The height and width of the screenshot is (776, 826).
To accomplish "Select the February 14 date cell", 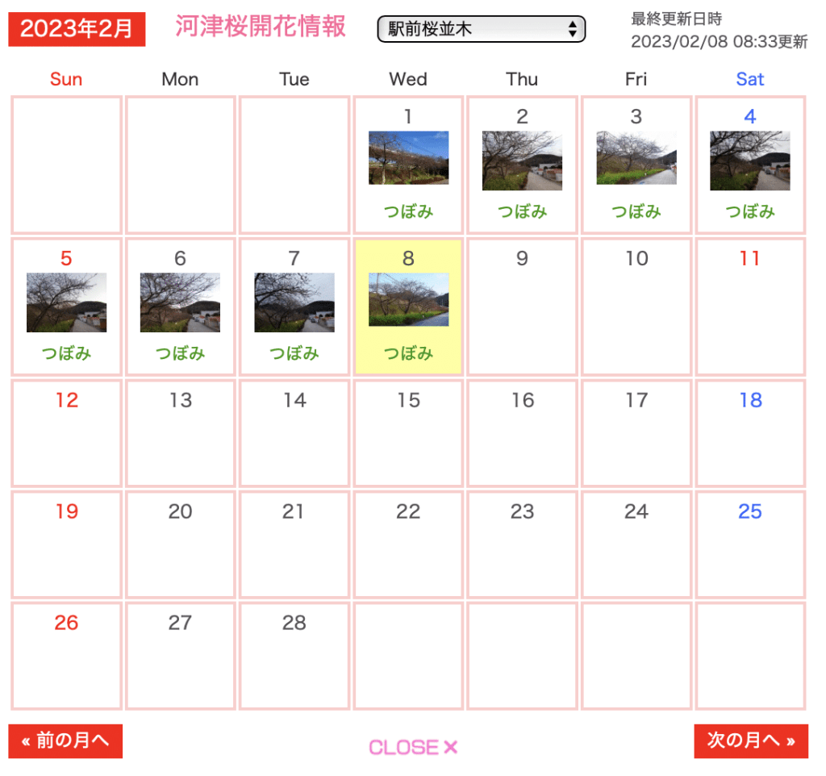I will pos(294,433).
